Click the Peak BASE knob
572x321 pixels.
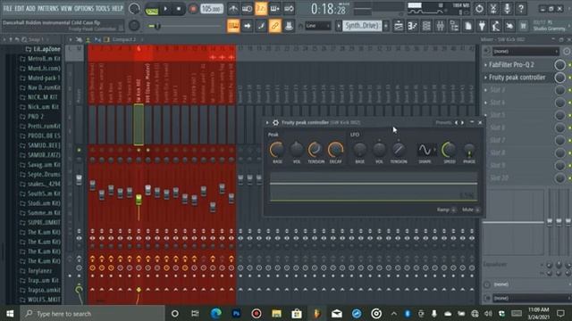277,150
